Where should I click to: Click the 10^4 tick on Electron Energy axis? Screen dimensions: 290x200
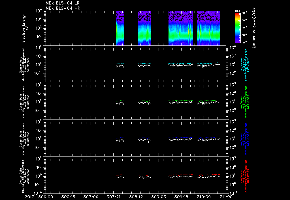[x=39, y=11]
